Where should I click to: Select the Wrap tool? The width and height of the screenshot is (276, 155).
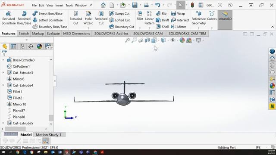point(178,13)
